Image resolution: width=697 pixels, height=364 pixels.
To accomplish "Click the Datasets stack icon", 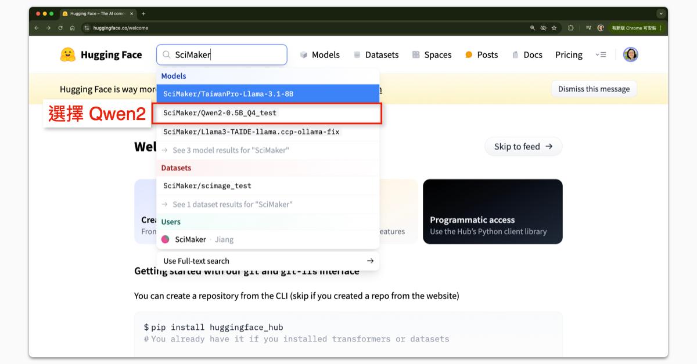I will coord(357,54).
